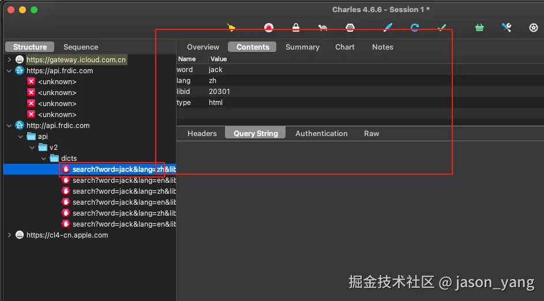Click the red X icon of last <unknown>

coord(31,114)
